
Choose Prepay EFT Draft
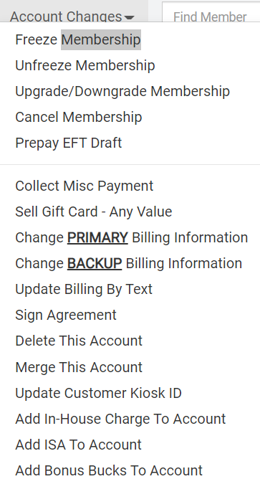pyautogui.click(x=69, y=143)
